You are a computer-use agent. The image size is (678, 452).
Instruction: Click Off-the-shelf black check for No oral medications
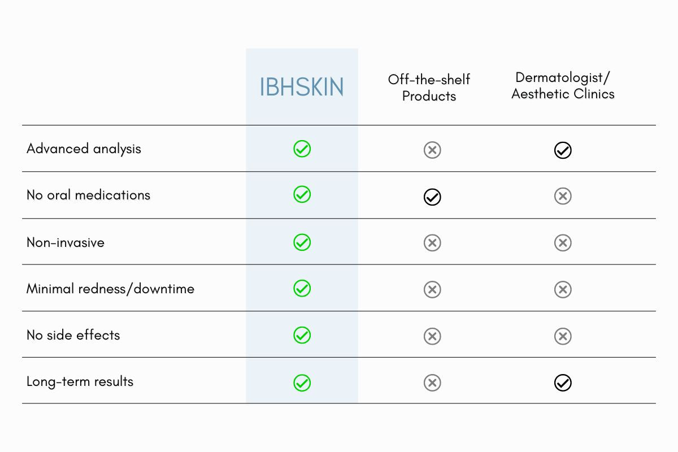click(x=432, y=197)
